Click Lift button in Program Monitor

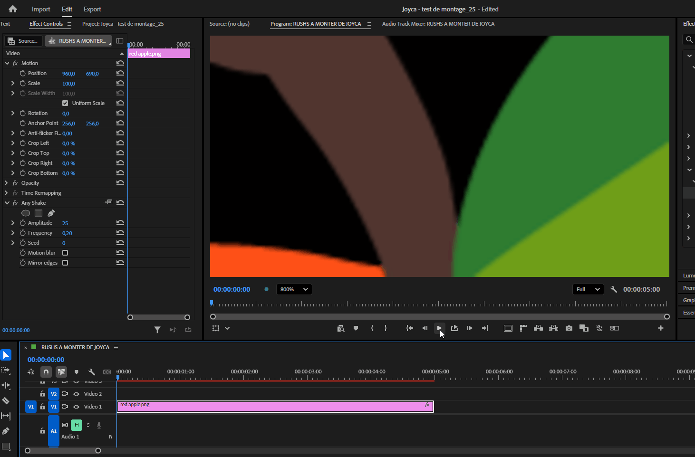point(538,328)
